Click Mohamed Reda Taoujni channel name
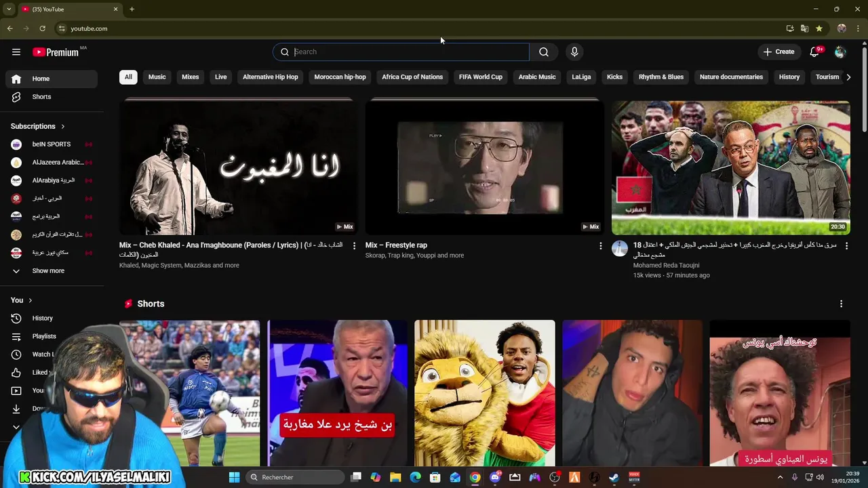The height and width of the screenshot is (488, 868). (x=666, y=266)
